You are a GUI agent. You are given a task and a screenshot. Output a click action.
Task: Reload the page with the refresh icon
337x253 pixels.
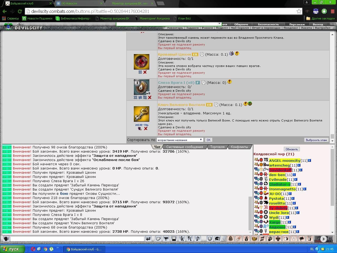point(19,11)
